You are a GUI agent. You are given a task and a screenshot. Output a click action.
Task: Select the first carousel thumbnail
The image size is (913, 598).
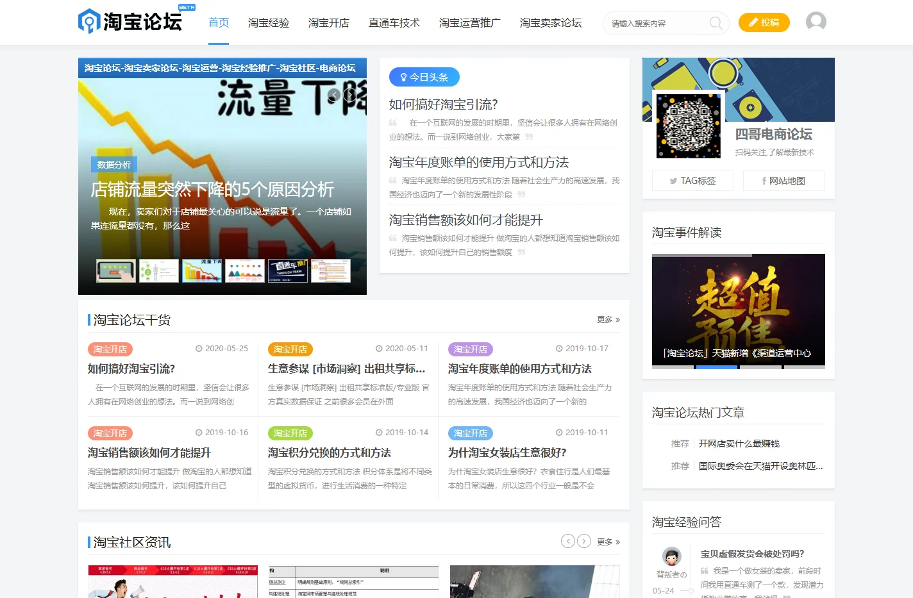point(116,270)
